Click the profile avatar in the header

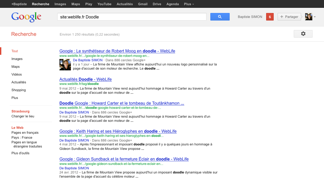coord(309,17)
